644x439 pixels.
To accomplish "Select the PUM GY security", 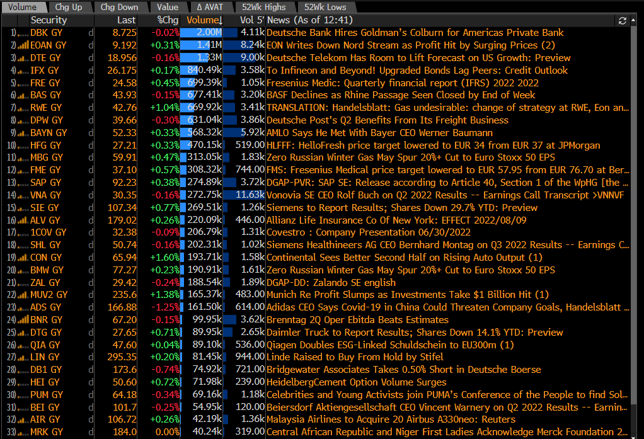I will pos(47,395).
